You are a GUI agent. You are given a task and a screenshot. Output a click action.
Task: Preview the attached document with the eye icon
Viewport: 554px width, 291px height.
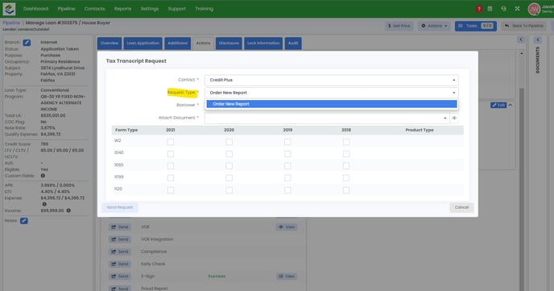tap(454, 118)
